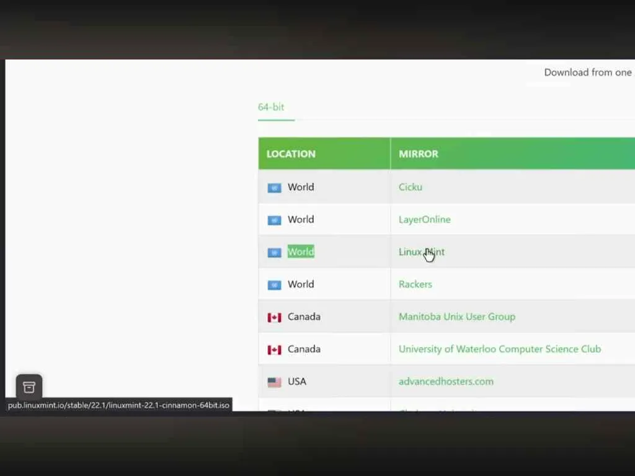Select the 64-bit tab
Image resolution: width=635 pixels, height=476 pixels.
pyautogui.click(x=271, y=107)
